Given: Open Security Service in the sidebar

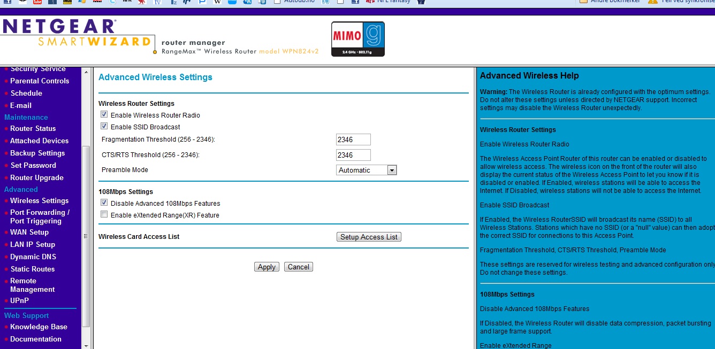Looking at the screenshot, I should (38, 69).
